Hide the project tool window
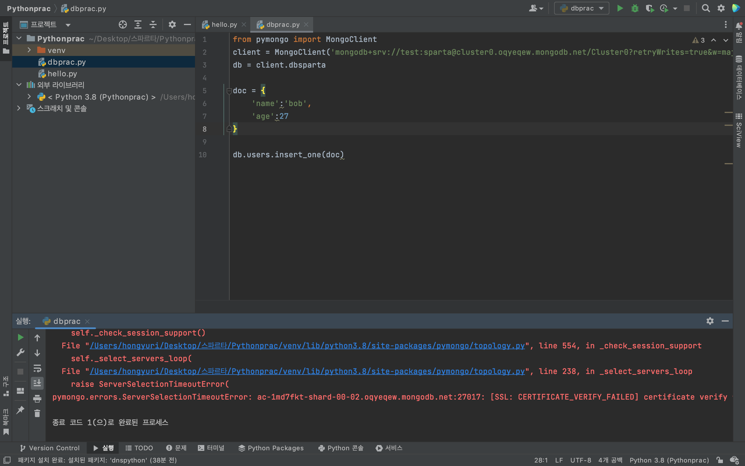Viewport: 745px width, 466px height. (x=187, y=25)
